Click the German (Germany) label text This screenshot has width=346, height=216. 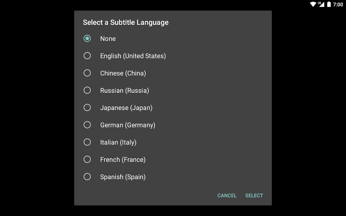(x=128, y=125)
